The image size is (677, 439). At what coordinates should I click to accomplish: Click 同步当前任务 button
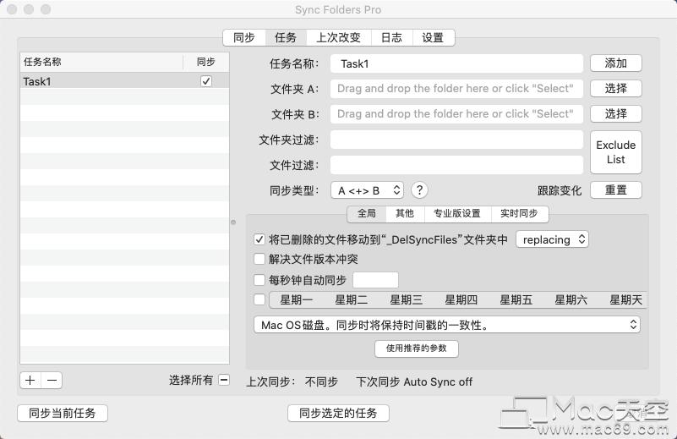[x=63, y=413]
